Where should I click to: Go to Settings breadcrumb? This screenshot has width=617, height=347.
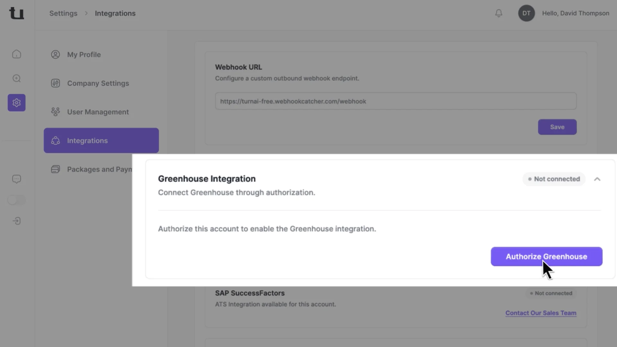pos(63,13)
